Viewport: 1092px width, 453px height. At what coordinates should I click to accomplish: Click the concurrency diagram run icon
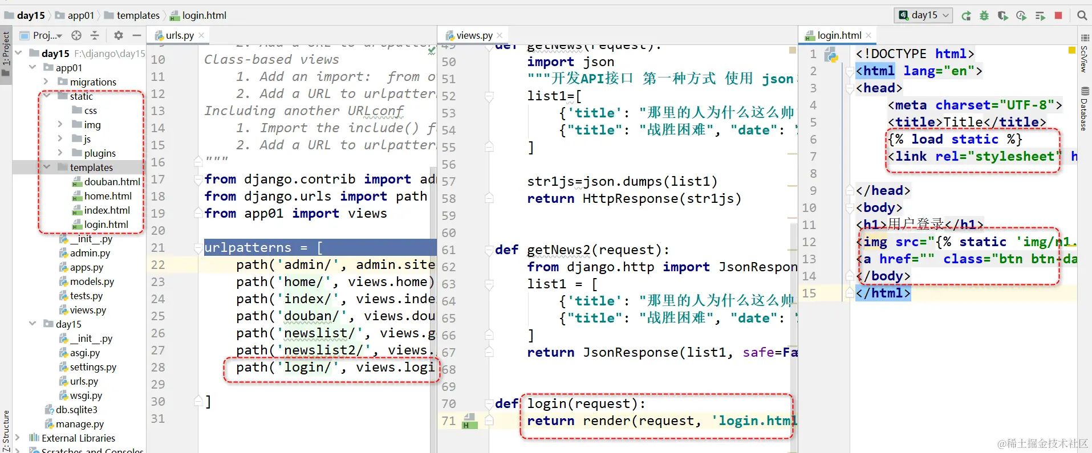[1040, 15]
